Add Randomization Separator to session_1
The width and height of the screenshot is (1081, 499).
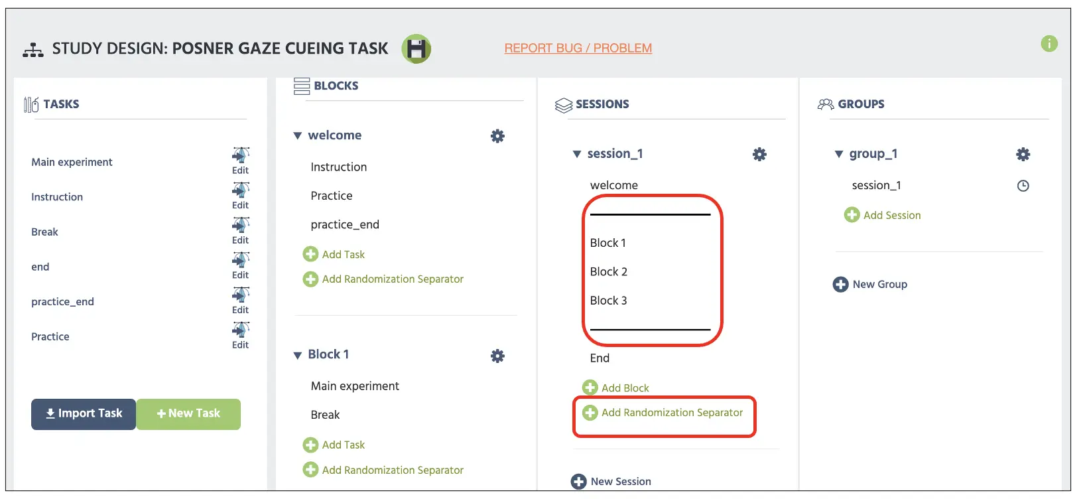tap(663, 413)
